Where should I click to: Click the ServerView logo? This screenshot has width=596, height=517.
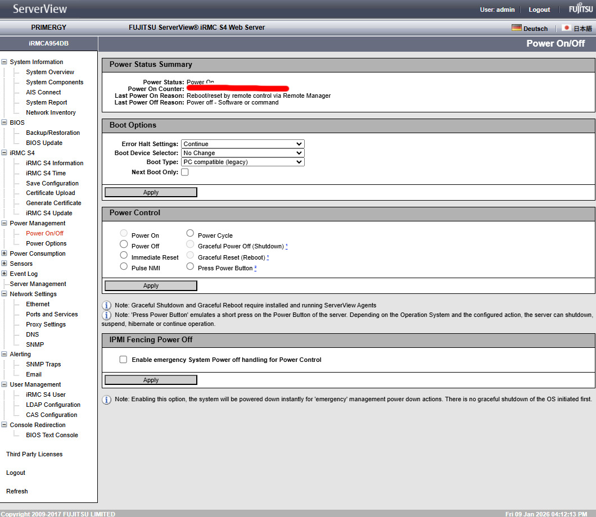[39, 9]
